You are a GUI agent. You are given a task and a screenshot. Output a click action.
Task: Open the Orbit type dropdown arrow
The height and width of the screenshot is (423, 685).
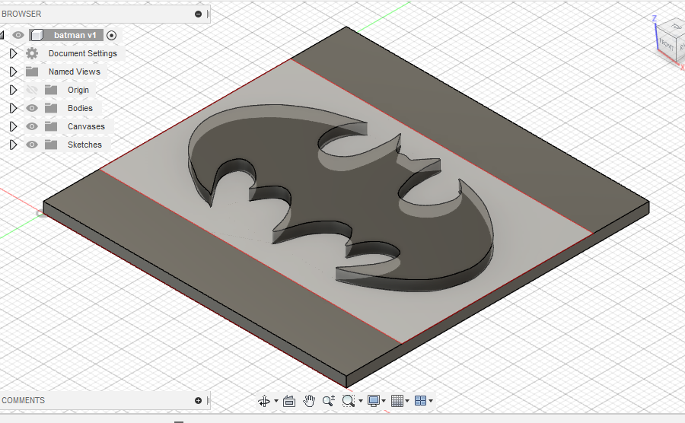tap(276, 401)
